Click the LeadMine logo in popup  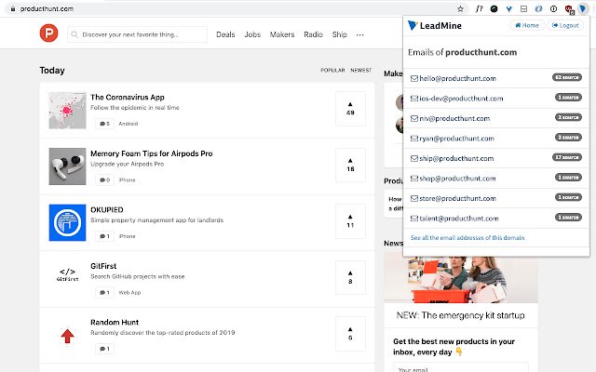435,25
